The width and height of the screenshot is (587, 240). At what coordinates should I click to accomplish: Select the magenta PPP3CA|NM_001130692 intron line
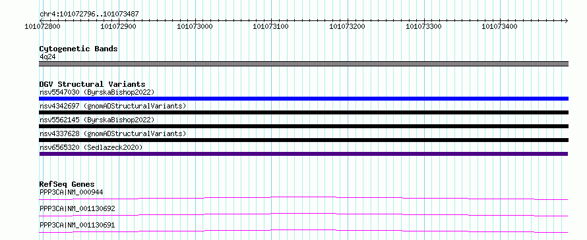[303, 214]
